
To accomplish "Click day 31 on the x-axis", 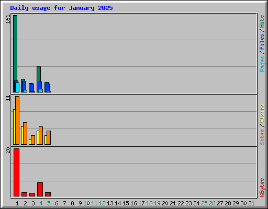I will click(x=251, y=203).
